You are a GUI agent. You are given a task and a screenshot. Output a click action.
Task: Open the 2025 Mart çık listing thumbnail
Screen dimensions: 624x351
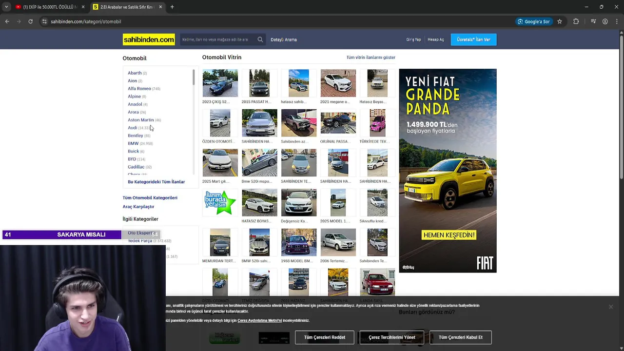[220, 163]
